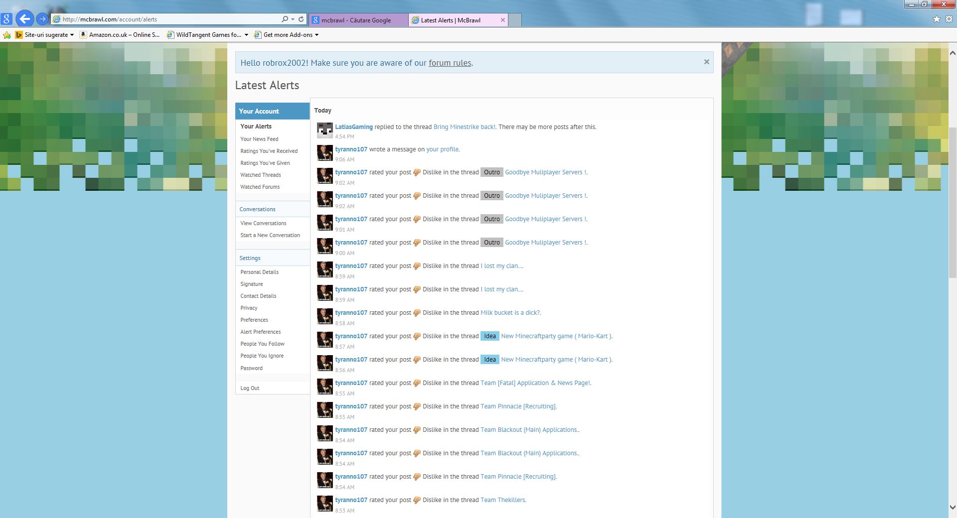957x518 pixels.
Task: Open the browser Tools gear icon
Action: tap(949, 19)
